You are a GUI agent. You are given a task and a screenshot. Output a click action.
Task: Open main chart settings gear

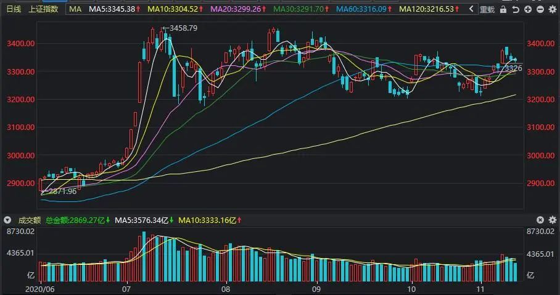point(552,9)
